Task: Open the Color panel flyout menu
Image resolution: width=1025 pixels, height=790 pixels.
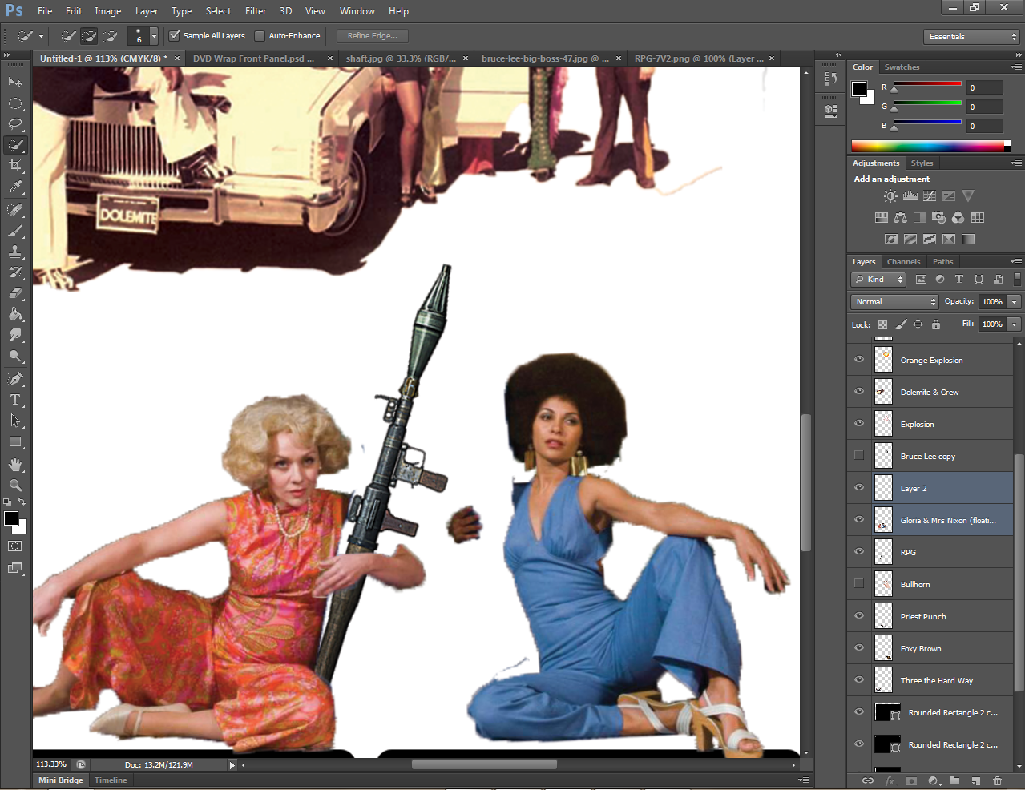Action: tap(1015, 67)
